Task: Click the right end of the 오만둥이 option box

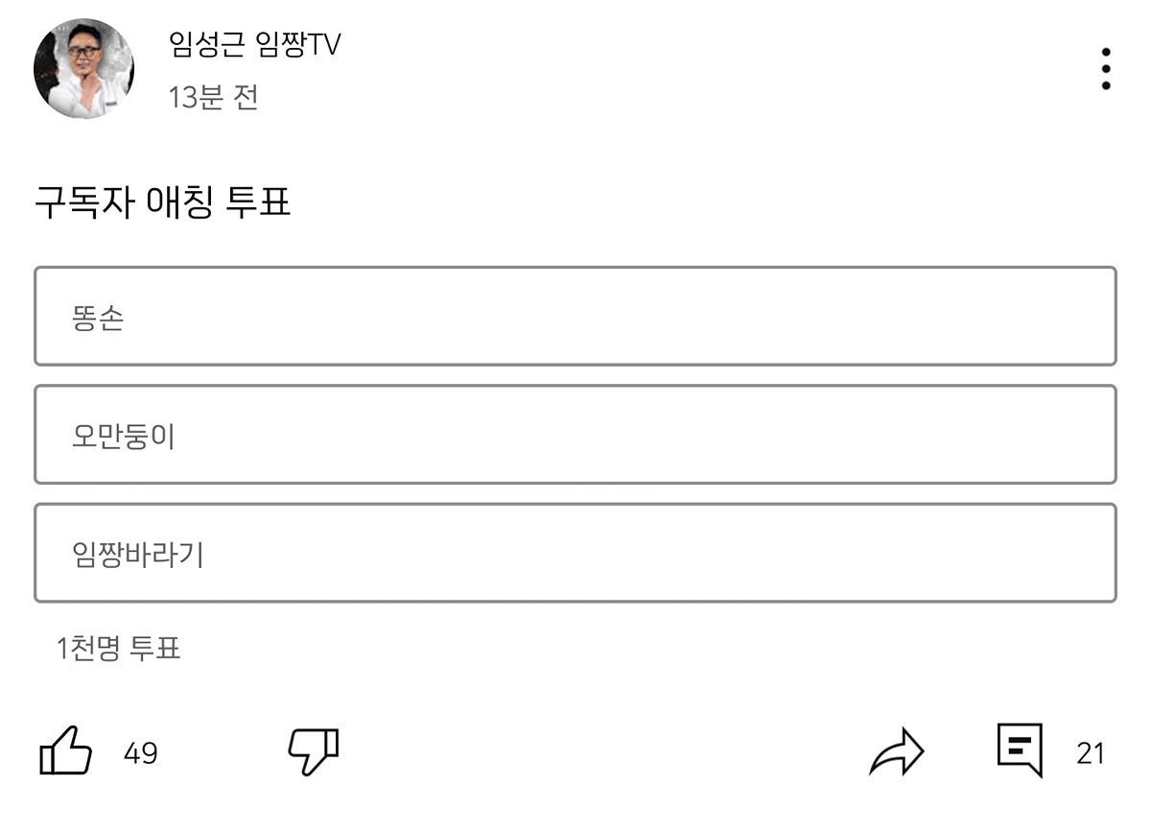Action: point(1074,435)
